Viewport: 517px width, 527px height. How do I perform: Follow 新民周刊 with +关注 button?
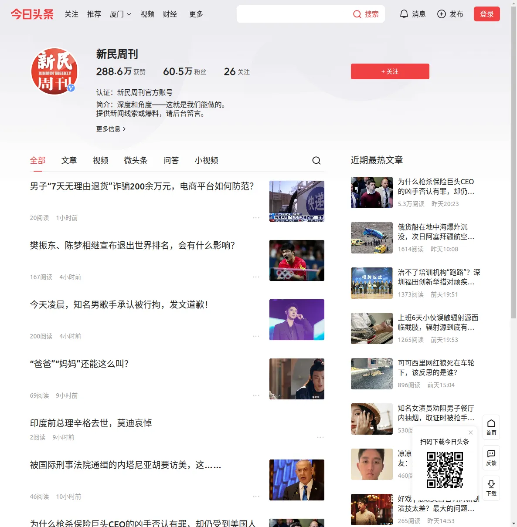tap(390, 71)
